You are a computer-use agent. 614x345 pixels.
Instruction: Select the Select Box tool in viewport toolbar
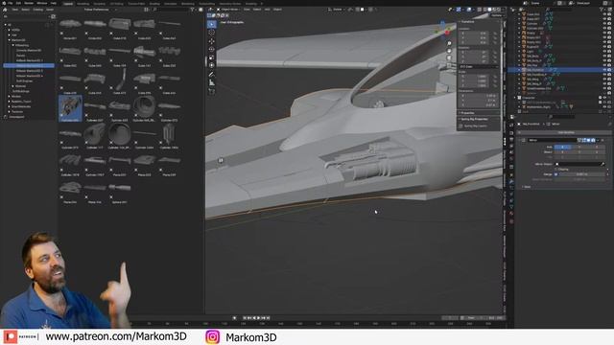212,24
